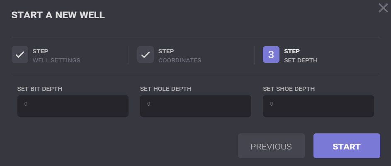Focus the Set Bit Depth input field
The height and width of the screenshot is (166, 391).
tap(73, 107)
